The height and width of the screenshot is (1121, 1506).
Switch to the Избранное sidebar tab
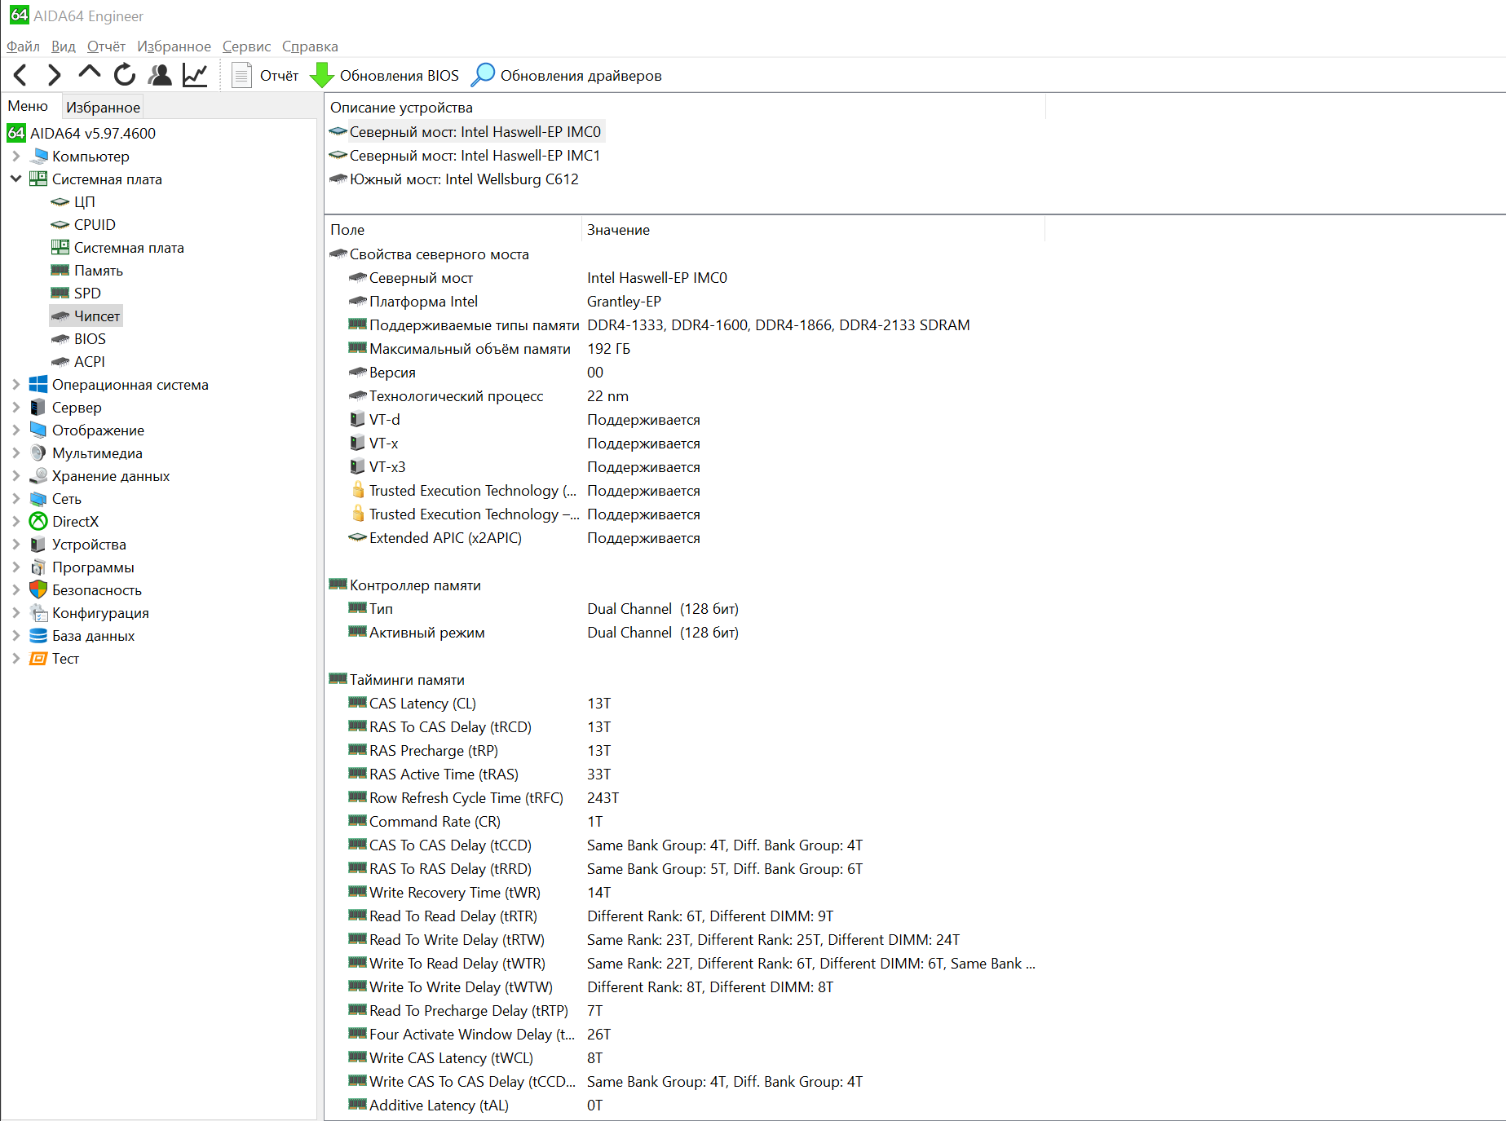pyautogui.click(x=103, y=107)
